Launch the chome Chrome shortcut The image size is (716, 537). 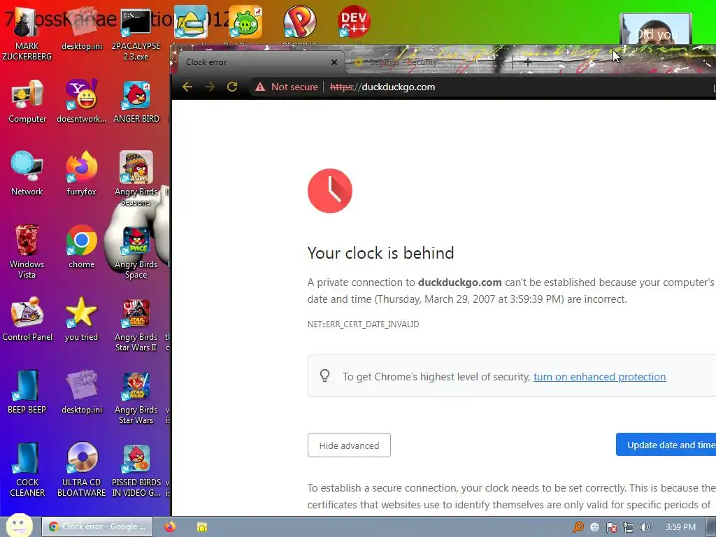[81, 247]
